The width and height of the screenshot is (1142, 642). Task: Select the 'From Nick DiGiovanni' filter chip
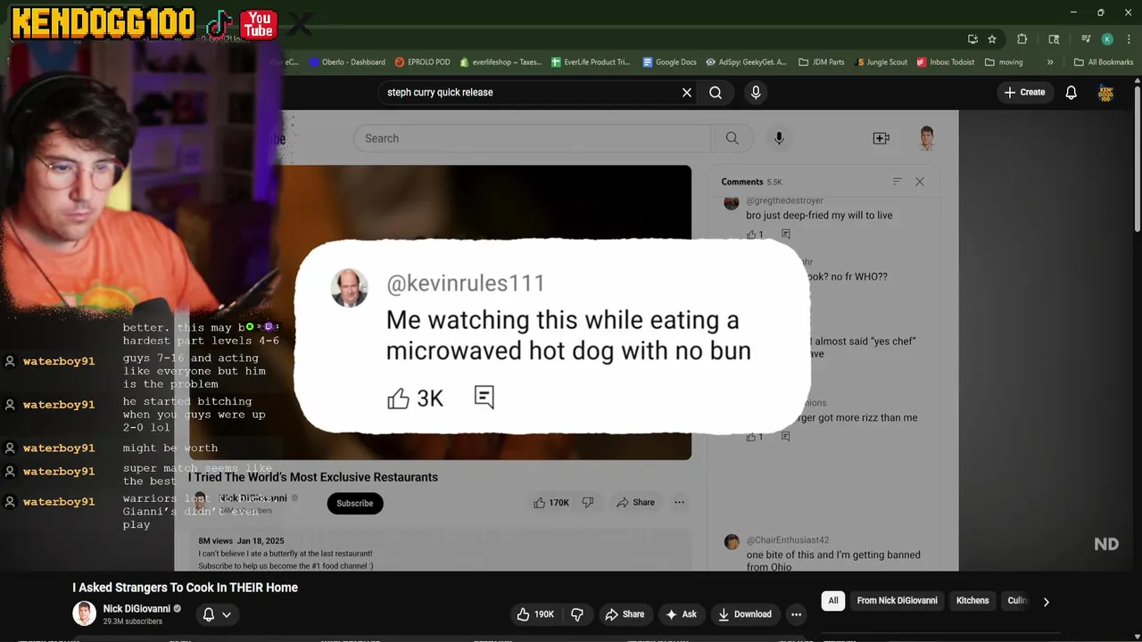point(897,601)
